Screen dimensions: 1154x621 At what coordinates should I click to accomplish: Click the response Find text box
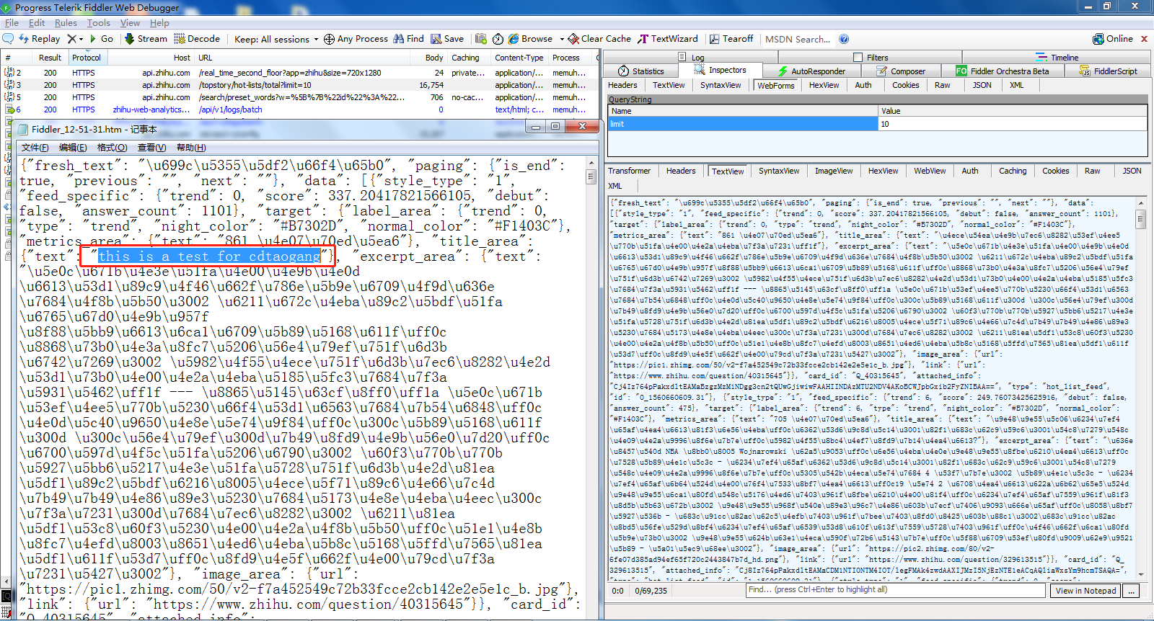tap(896, 589)
